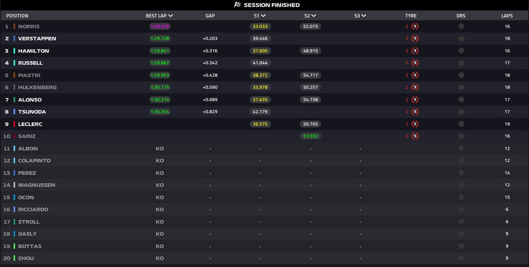Click Verstappen's soft tyre icon

coord(415,39)
